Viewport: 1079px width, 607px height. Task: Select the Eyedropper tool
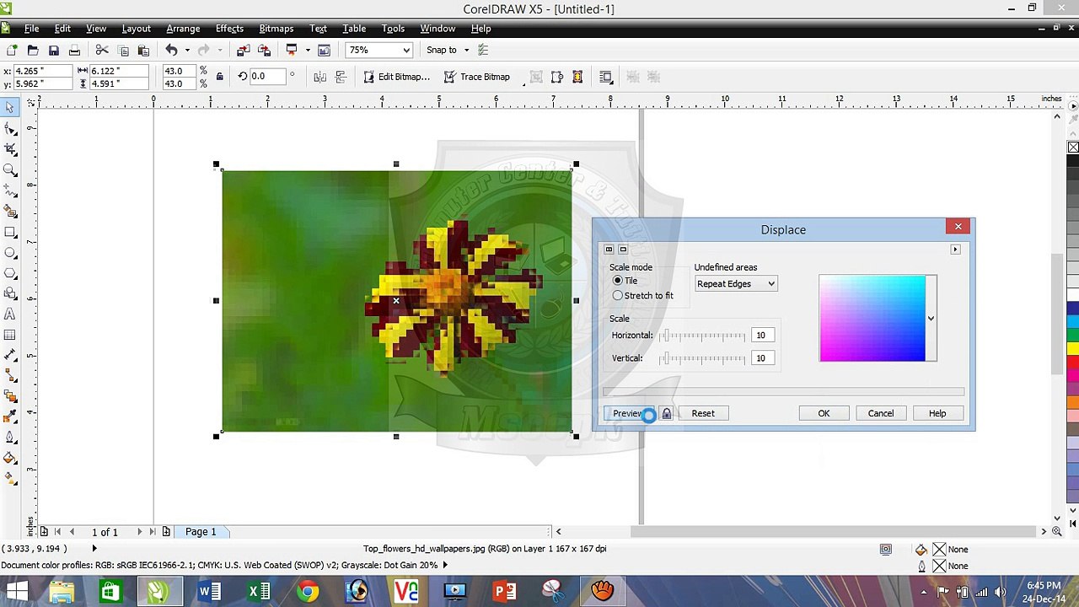pos(10,416)
